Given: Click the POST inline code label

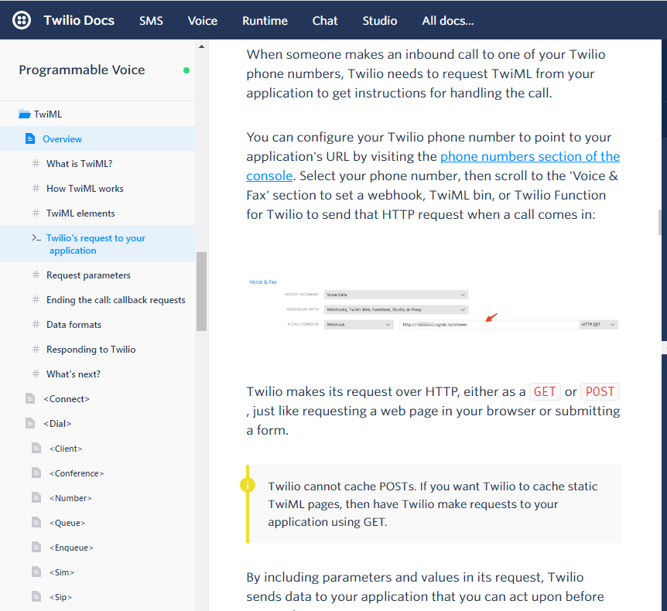Looking at the screenshot, I should [600, 391].
